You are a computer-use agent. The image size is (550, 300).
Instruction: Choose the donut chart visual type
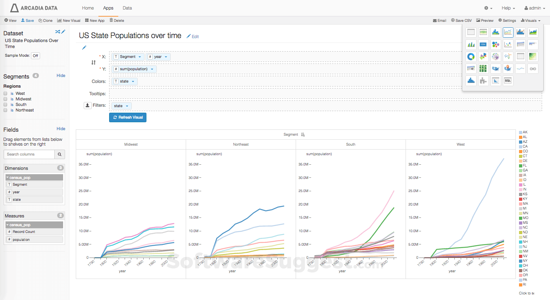[471, 57]
